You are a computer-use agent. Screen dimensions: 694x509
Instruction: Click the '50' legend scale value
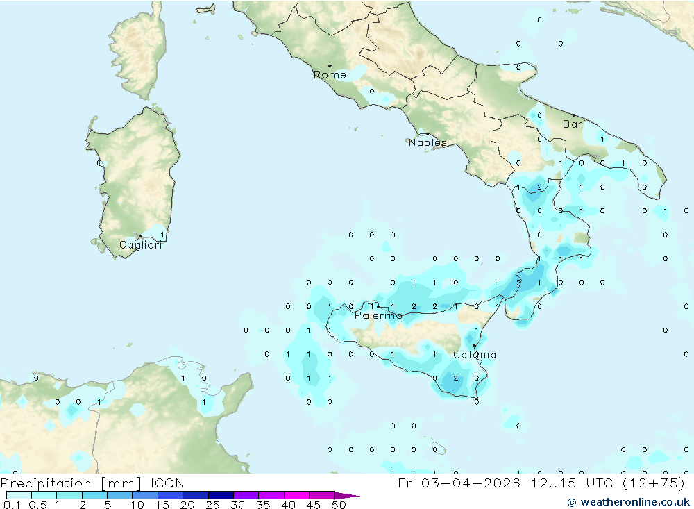coord(339,505)
